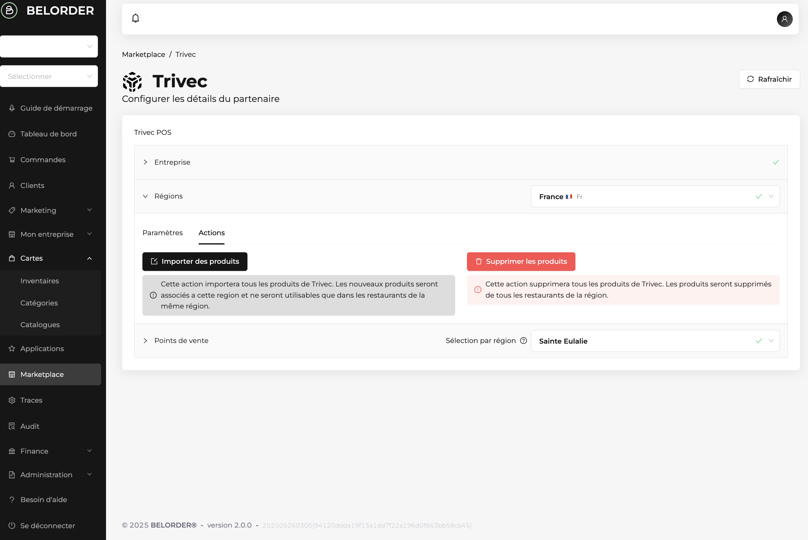Viewport: 808px width, 540px height.
Task: Click power icon beside Se déconnecter
Action: (x=12, y=525)
